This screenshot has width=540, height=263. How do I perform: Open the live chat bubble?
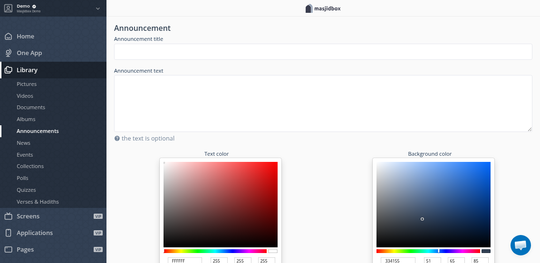tap(521, 245)
